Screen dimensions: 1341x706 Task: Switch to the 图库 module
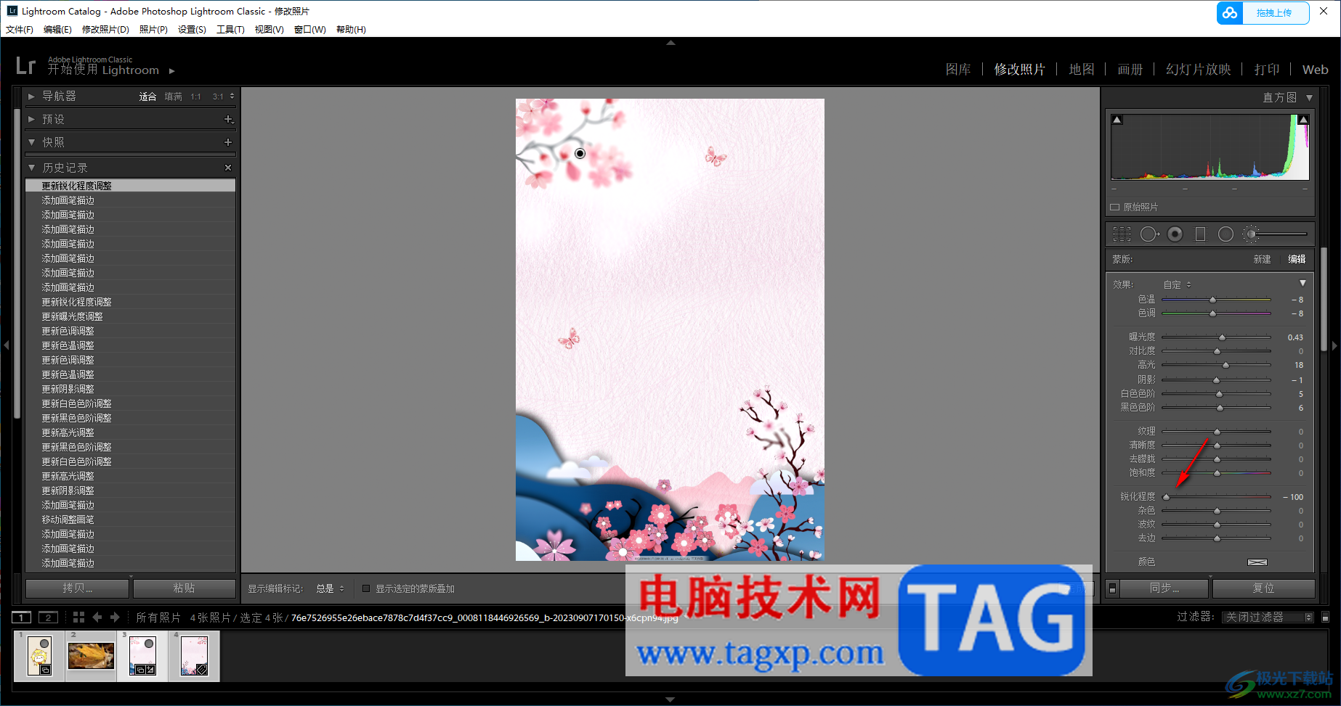coord(958,70)
